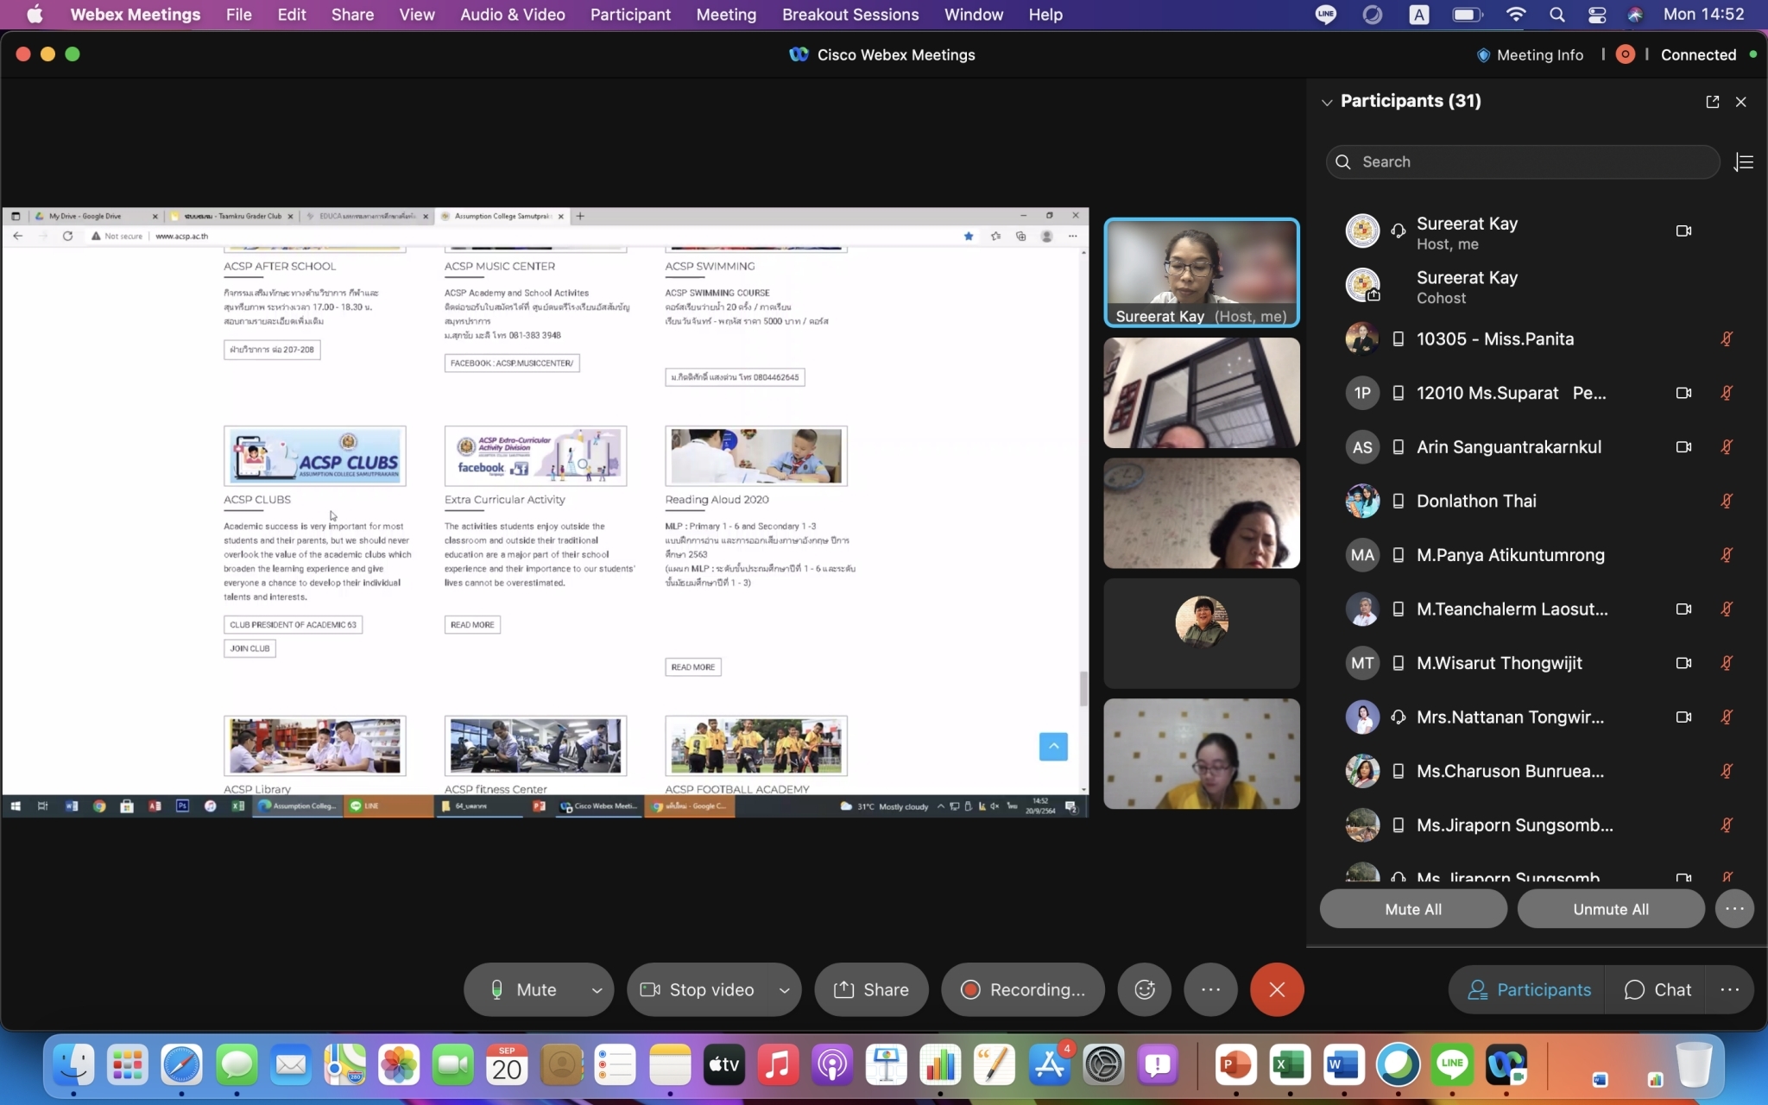Expand the Stop video options arrow
Screen dimensions: 1768x1105
point(784,990)
